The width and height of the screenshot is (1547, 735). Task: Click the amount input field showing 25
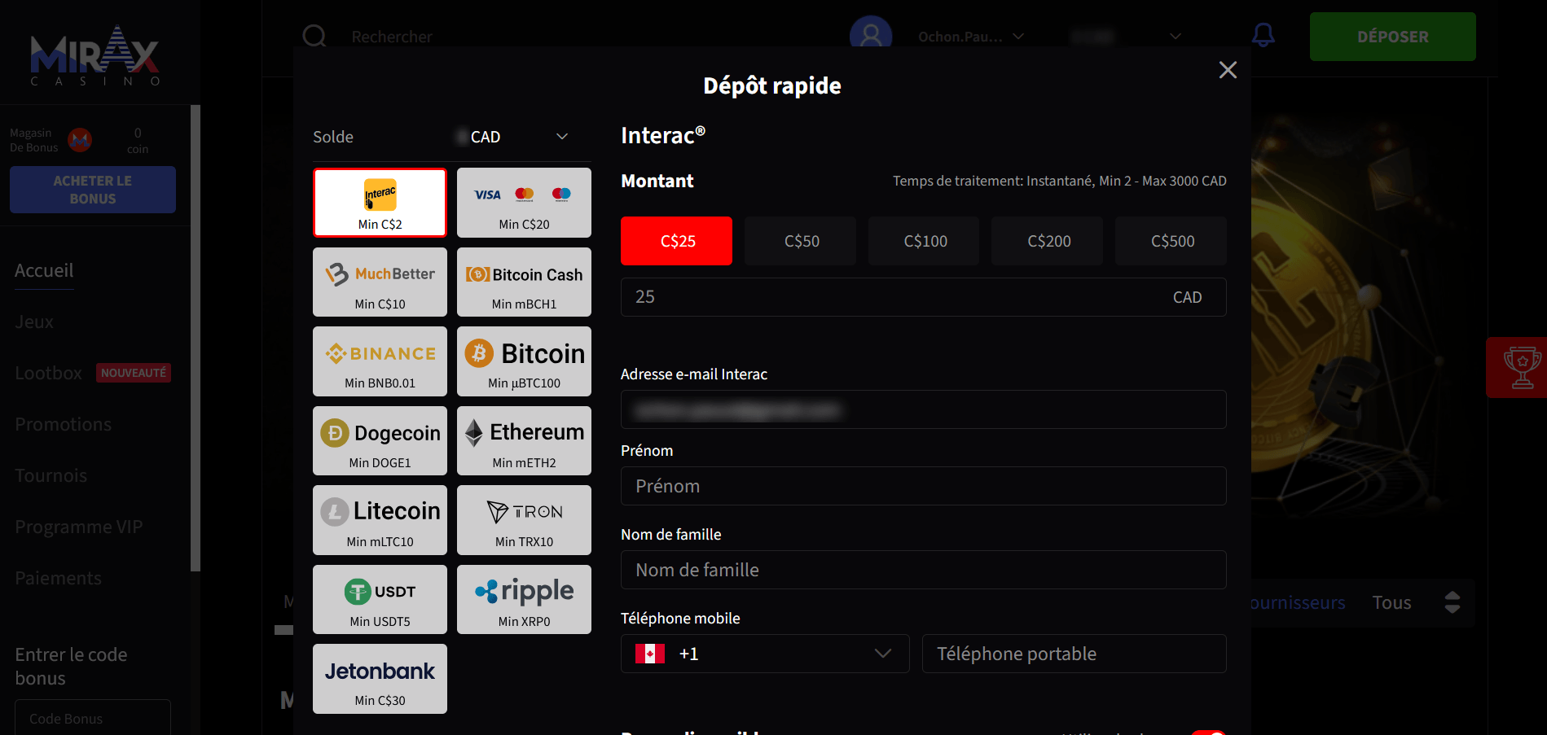pyautogui.click(x=924, y=297)
